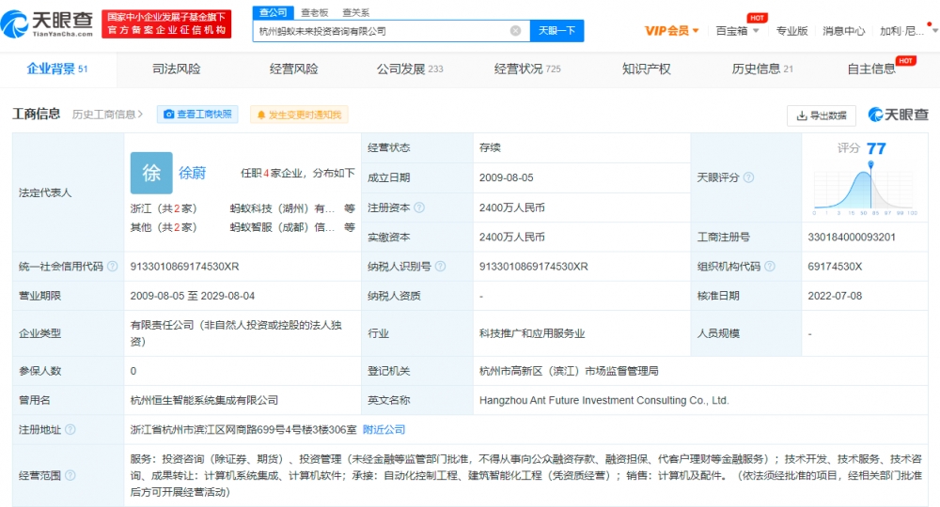Image resolution: width=940 pixels, height=507 pixels.
Task: Open the 经营状况 tab
Action: click(x=527, y=69)
